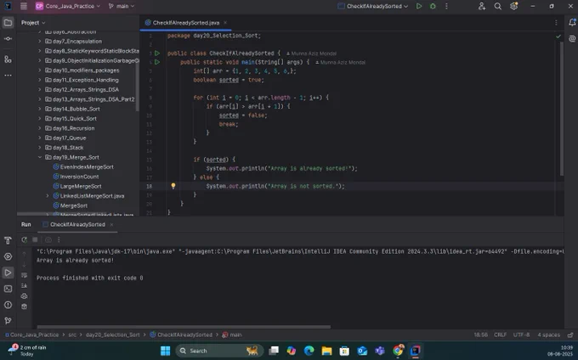Open Search Everywhere magnifier icon
The width and height of the screenshot is (578, 360).
[497, 6]
